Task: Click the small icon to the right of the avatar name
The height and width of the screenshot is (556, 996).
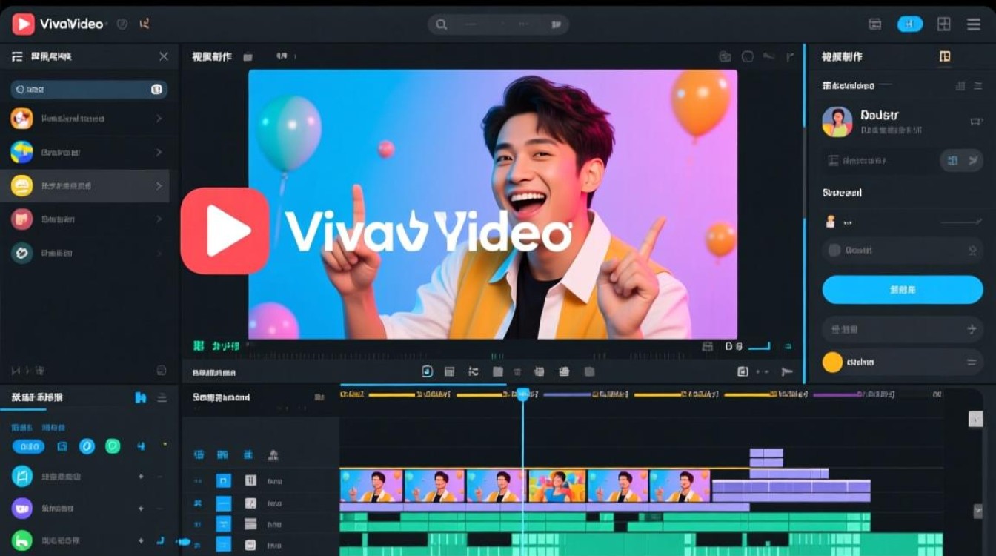Action: [975, 122]
